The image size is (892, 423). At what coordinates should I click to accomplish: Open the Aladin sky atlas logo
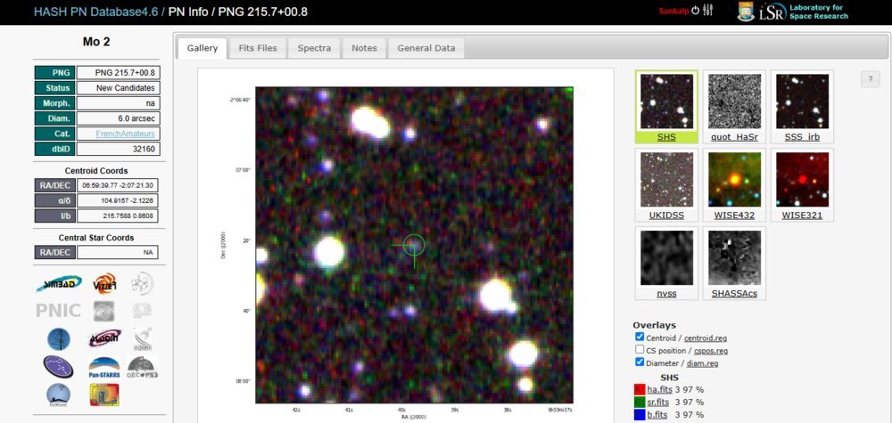coord(104,338)
